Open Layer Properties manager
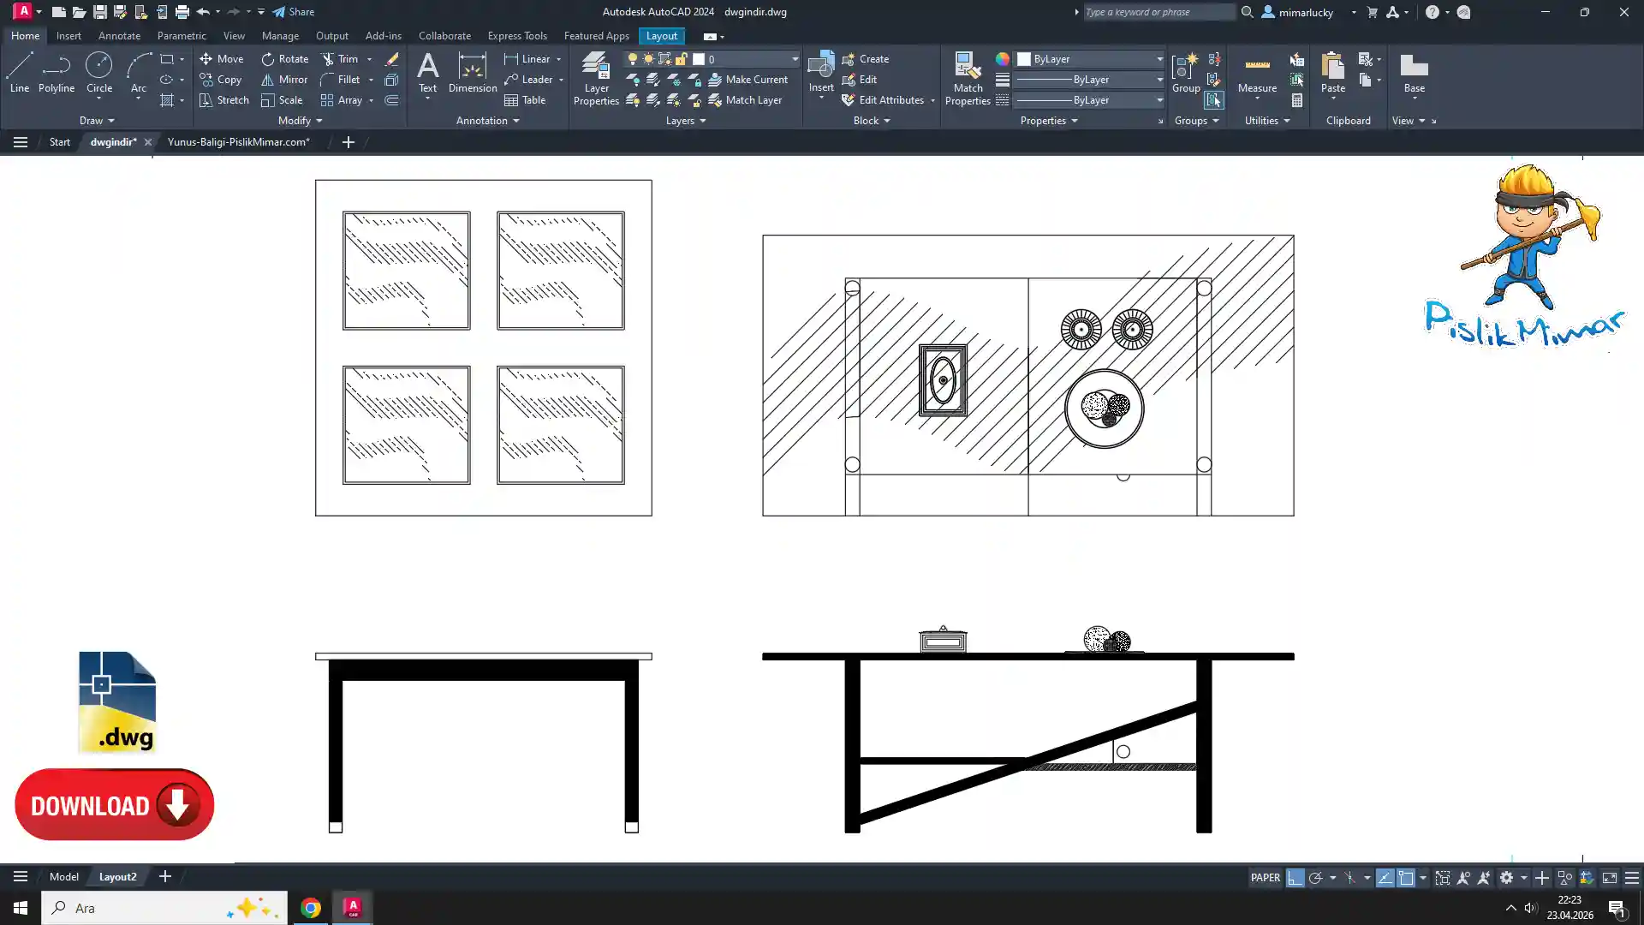 [x=596, y=78]
